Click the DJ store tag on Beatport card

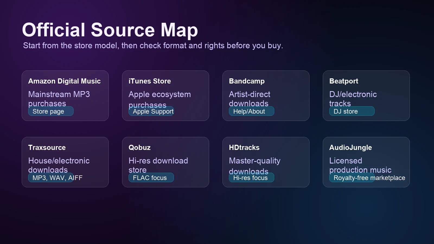[x=352, y=111]
